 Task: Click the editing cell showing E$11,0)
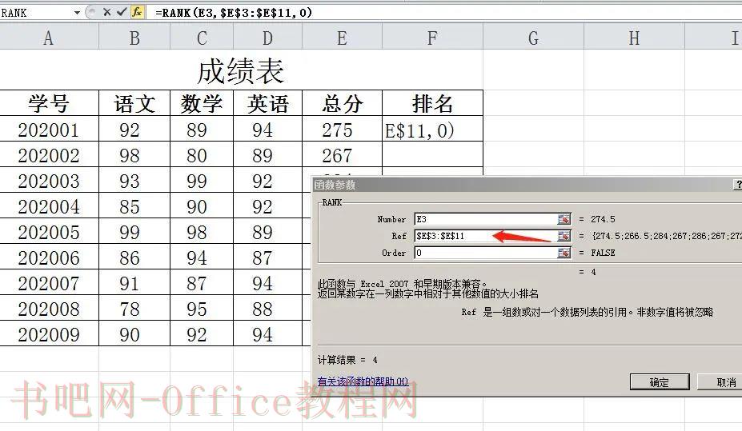coord(432,129)
